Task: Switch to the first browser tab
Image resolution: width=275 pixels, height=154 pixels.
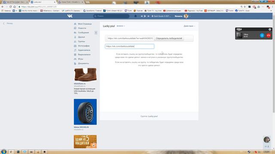Action: pos(15,2)
